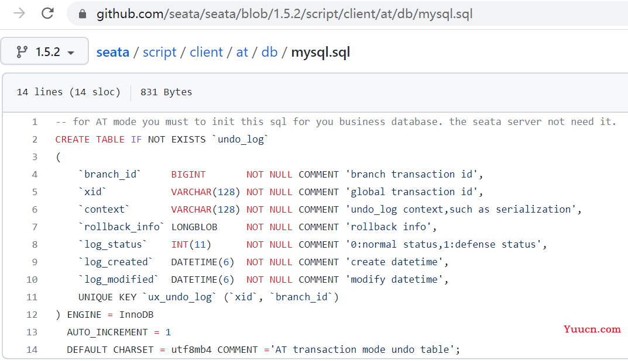Open the script breadcrumb link
The height and width of the screenshot is (361, 628).
pos(159,52)
